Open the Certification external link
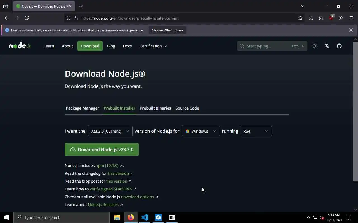Screen dimensions: 358x223 (x=153, y=46)
